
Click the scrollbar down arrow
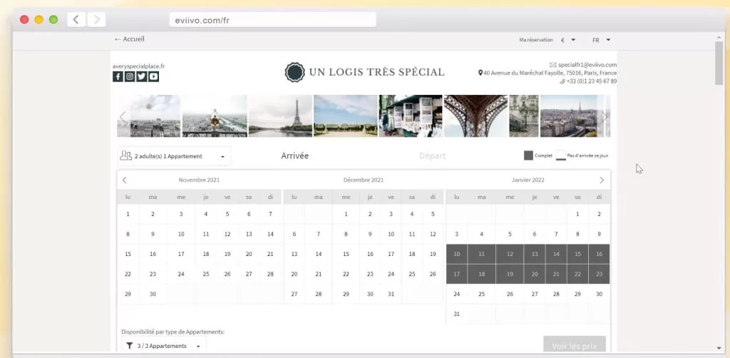click(x=719, y=348)
